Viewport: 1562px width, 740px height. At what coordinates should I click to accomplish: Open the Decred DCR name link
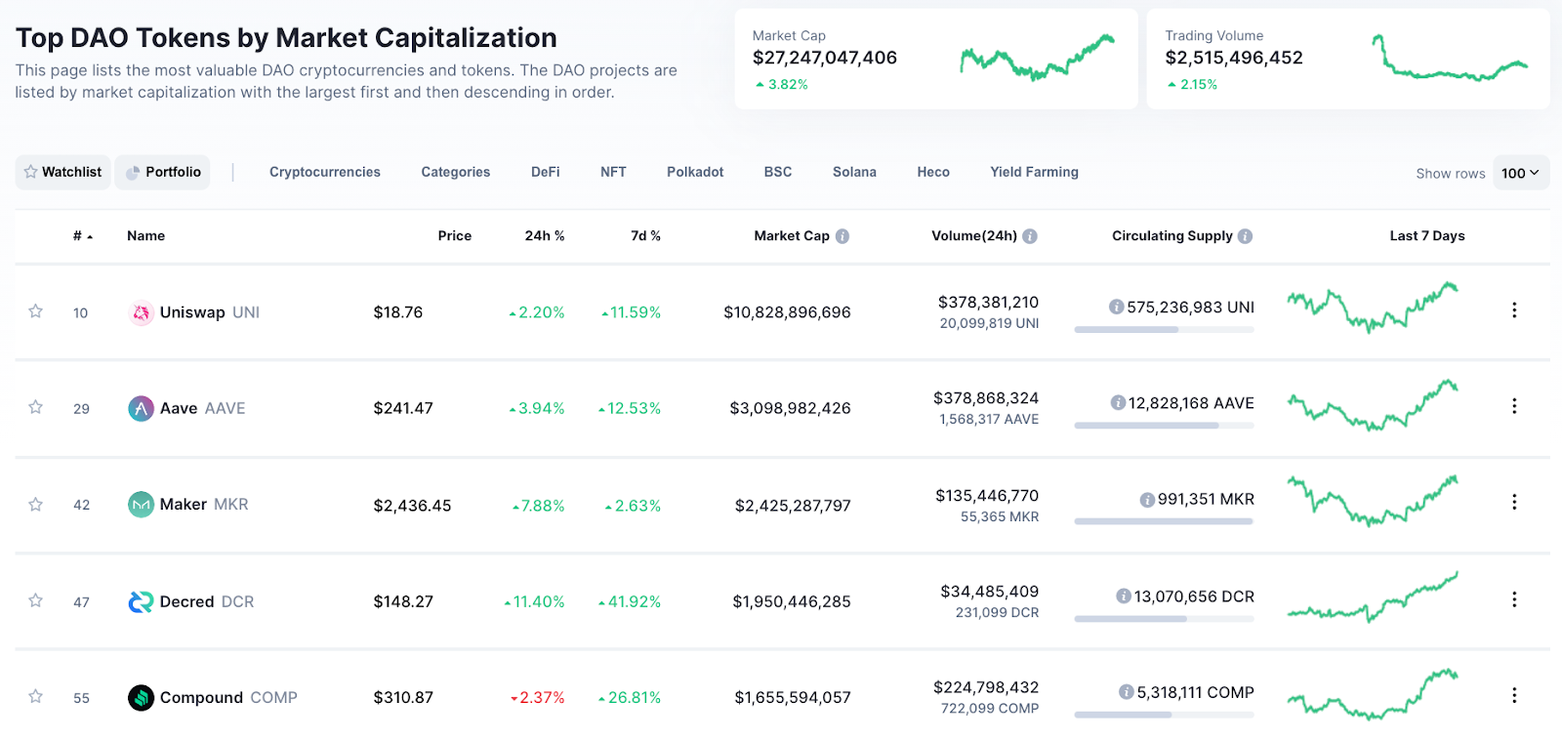pyautogui.click(x=207, y=601)
